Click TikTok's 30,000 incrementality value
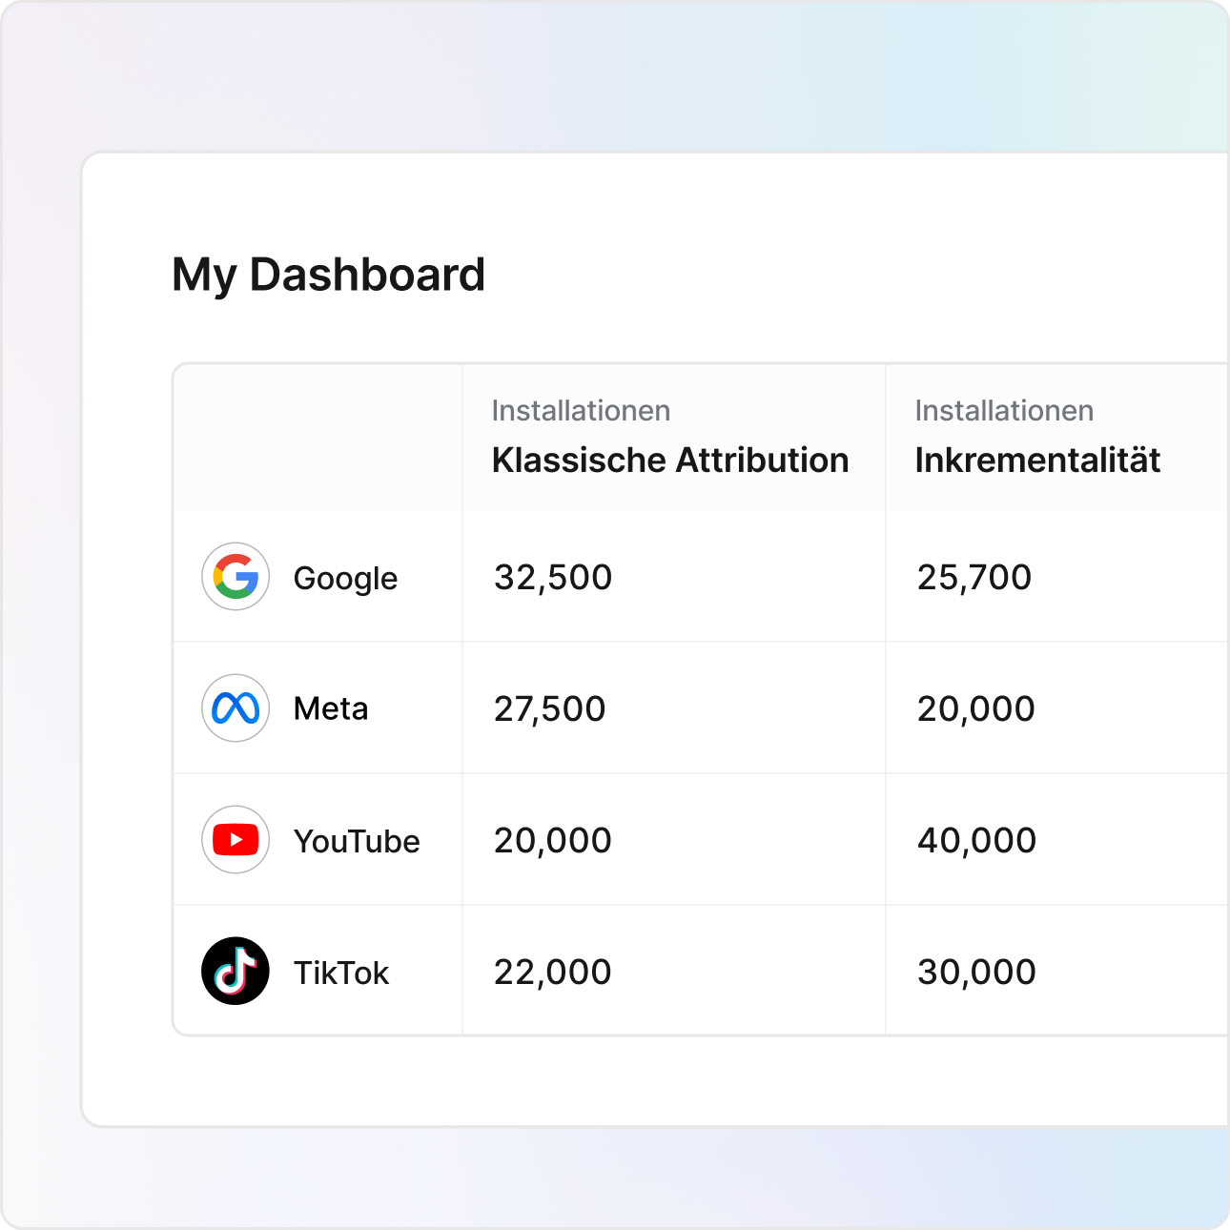Viewport: 1230px width, 1230px height. point(976,973)
